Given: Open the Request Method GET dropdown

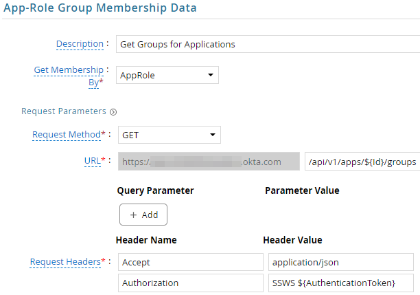Looking at the screenshot, I should 170,135.
